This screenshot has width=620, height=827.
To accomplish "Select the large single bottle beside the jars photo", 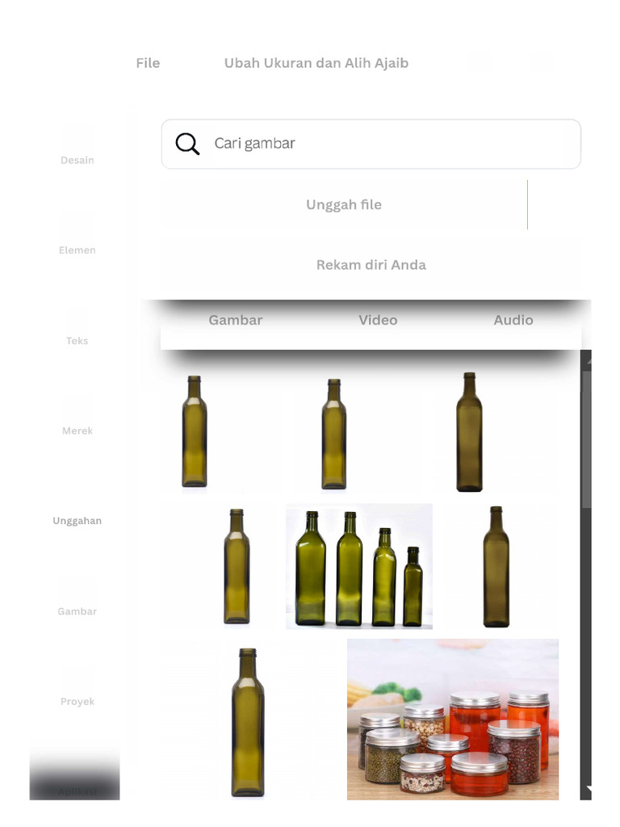I will pos(248,721).
